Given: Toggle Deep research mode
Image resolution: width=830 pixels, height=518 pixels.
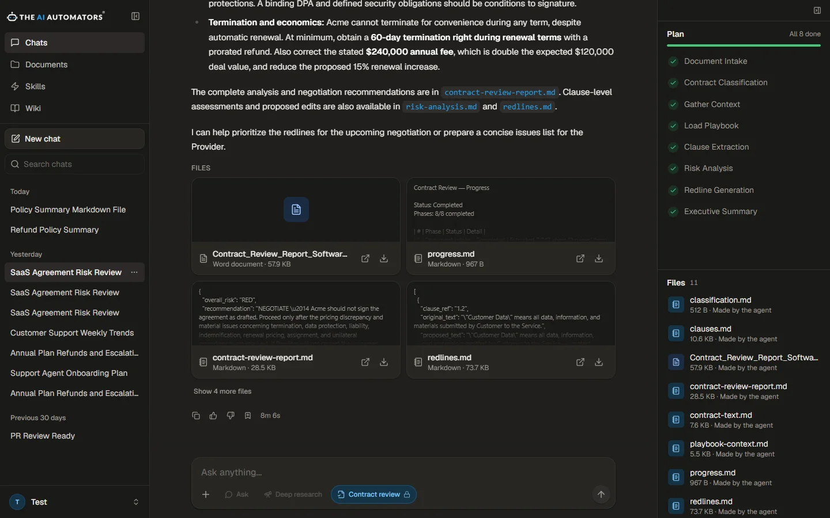Looking at the screenshot, I should coord(293,494).
